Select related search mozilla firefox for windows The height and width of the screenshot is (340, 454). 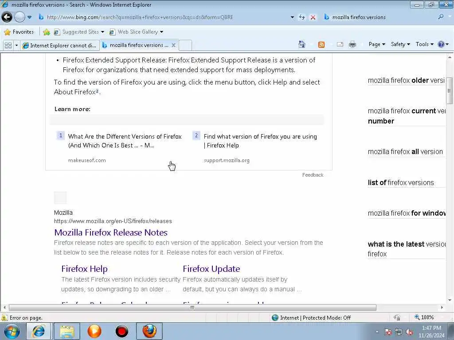(x=407, y=213)
